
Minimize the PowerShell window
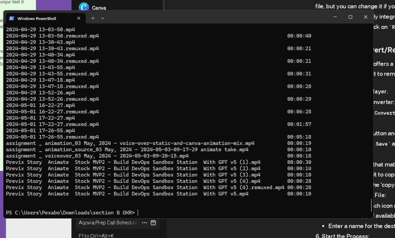click(x=335, y=17)
